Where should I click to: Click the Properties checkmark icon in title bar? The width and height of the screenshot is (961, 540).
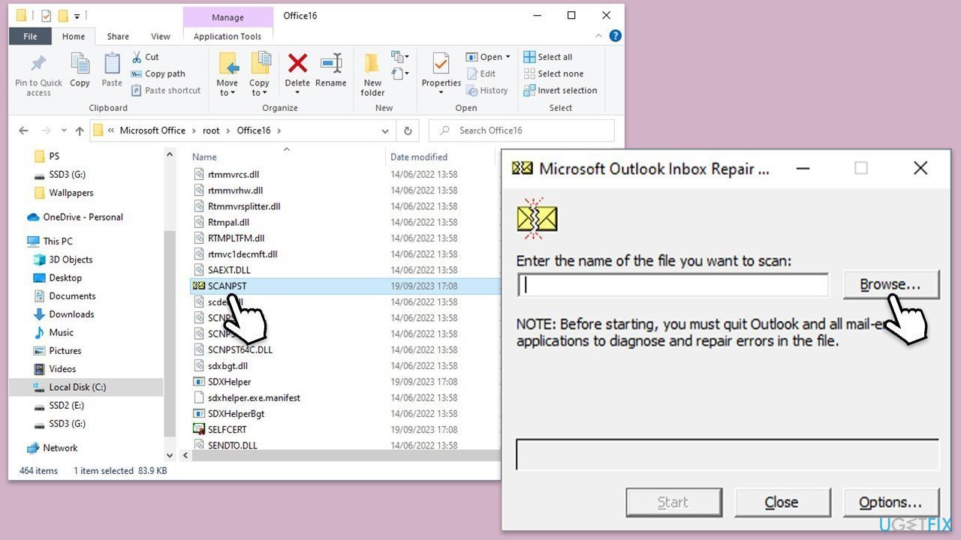click(x=47, y=16)
